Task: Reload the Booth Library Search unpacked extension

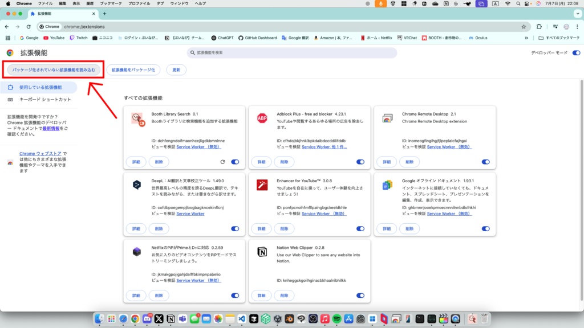Action: pos(222,162)
